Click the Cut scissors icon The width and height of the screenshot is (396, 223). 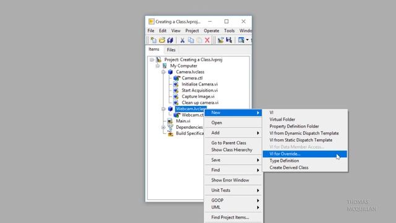click(x=182, y=40)
